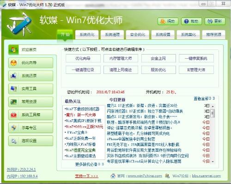231x184 pixels.
Task: Open 选项设置 in the left sidebar
Action: pos(30,141)
